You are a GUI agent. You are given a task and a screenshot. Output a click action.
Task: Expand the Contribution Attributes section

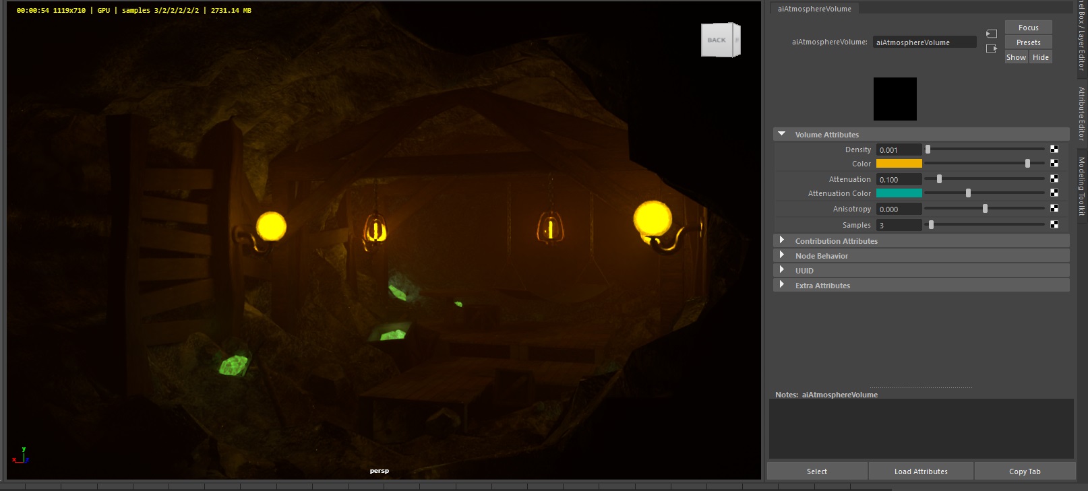pyautogui.click(x=782, y=240)
